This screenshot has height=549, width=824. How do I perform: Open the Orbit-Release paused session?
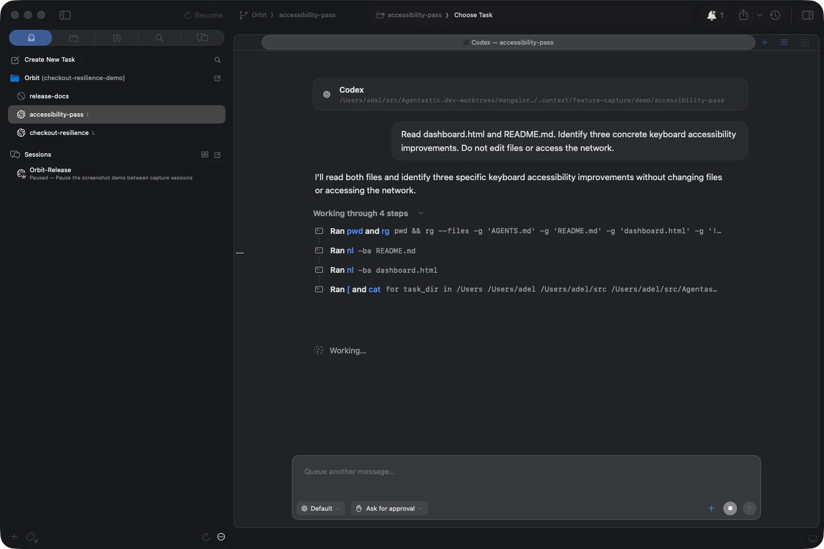click(x=117, y=173)
